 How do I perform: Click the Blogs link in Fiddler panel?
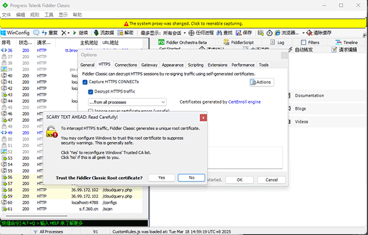coord(300,109)
